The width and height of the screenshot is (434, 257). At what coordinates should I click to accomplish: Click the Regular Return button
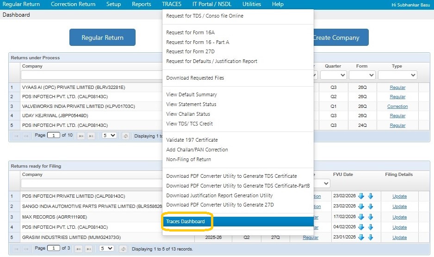tap(102, 38)
